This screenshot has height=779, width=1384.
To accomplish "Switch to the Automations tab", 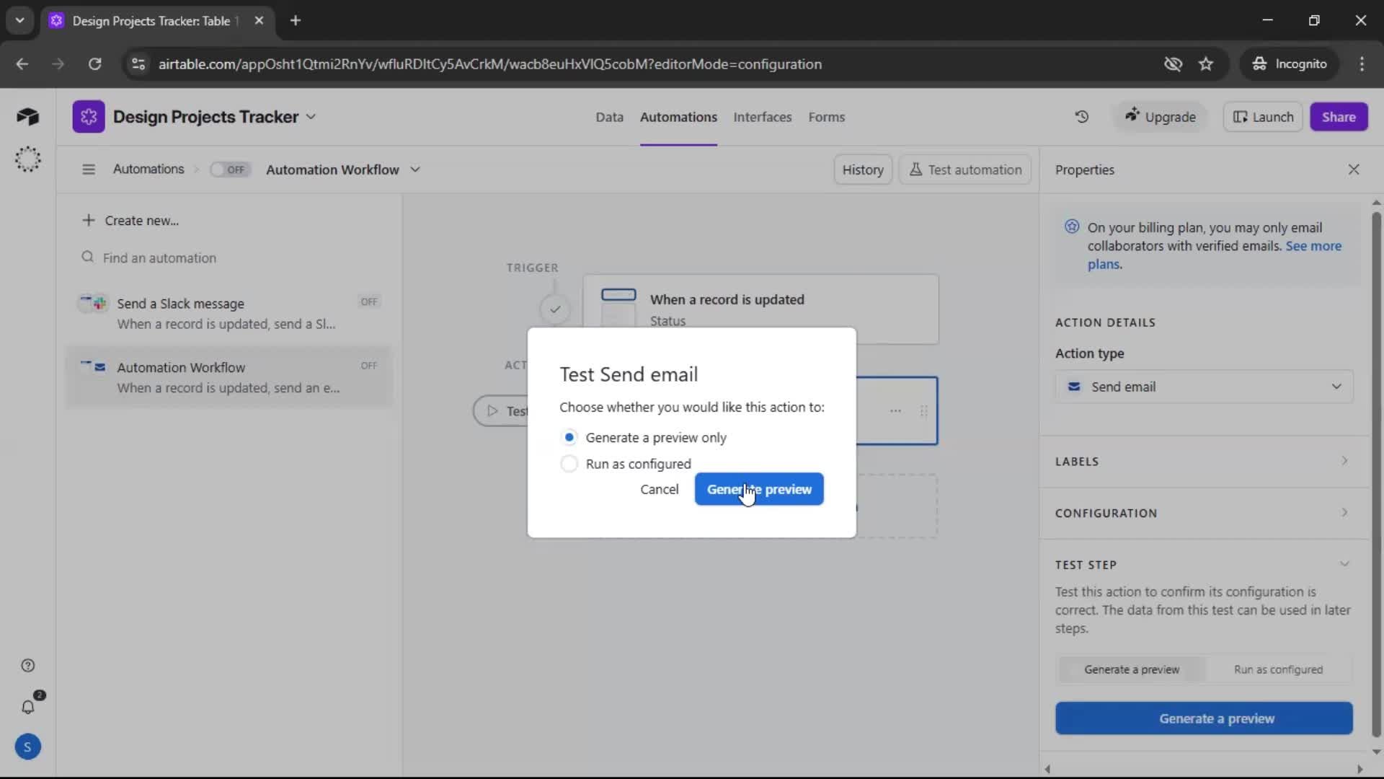I will (678, 117).
